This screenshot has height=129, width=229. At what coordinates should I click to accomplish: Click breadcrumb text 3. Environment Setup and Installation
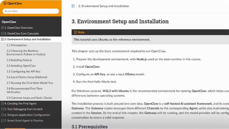(103, 6)
